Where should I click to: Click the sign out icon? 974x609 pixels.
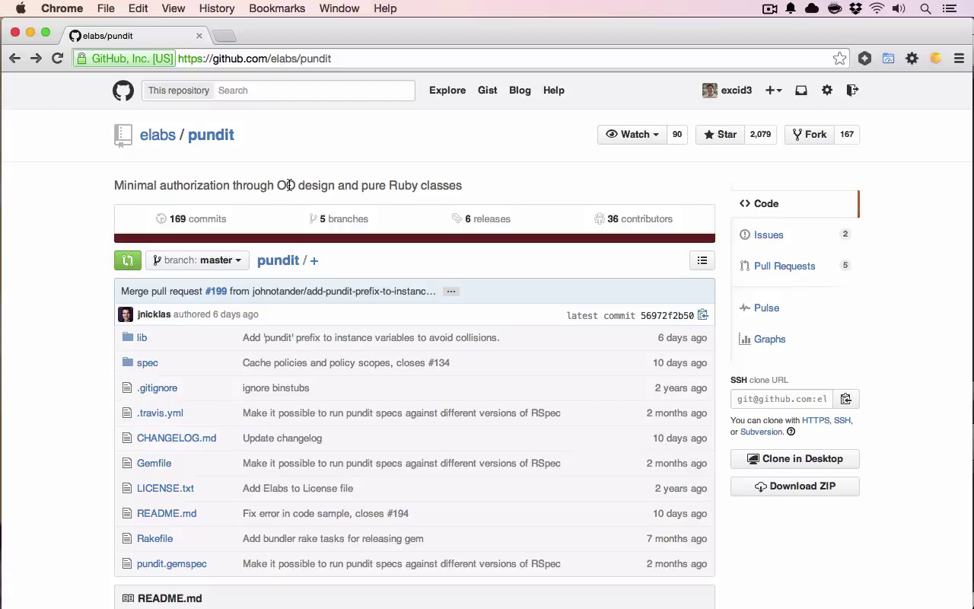pyautogui.click(x=852, y=90)
